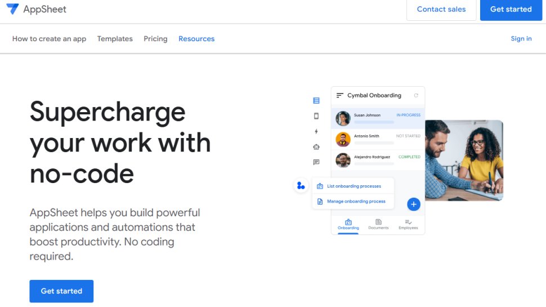Image resolution: width=546 pixels, height=307 pixels.
Task: Click the COMPLETED status label
Action: [x=409, y=157]
